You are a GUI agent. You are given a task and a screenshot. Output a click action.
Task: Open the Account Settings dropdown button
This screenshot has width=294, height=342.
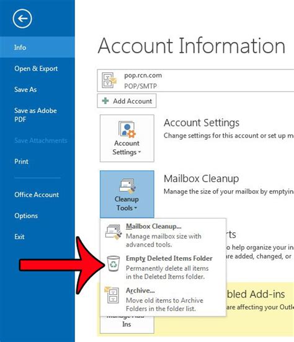click(x=127, y=138)
